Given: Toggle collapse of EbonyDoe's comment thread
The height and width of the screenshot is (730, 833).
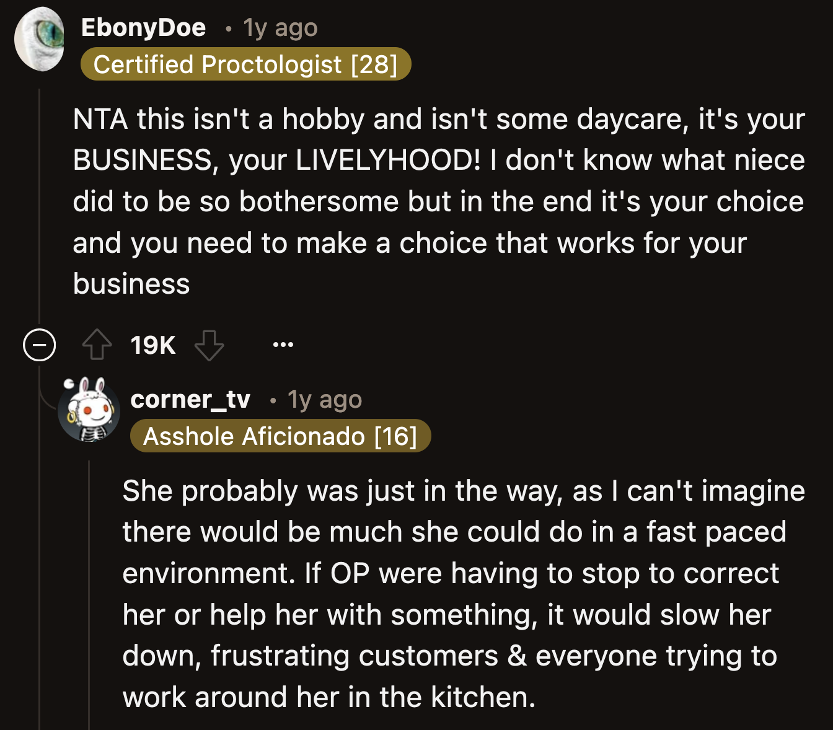Looking at the screenshot, I should point(39,345).
